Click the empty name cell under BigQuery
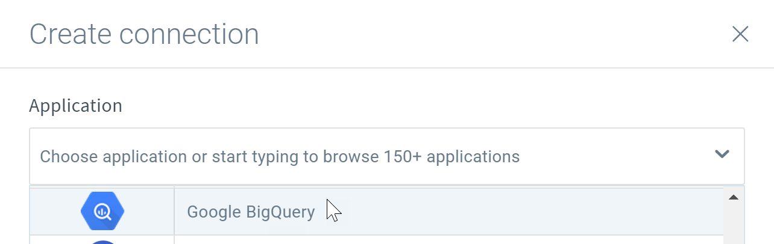 click(449, 240)
